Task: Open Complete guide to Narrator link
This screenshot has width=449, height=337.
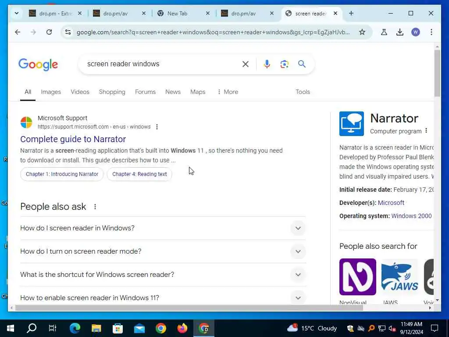Action: coord(73,139)
